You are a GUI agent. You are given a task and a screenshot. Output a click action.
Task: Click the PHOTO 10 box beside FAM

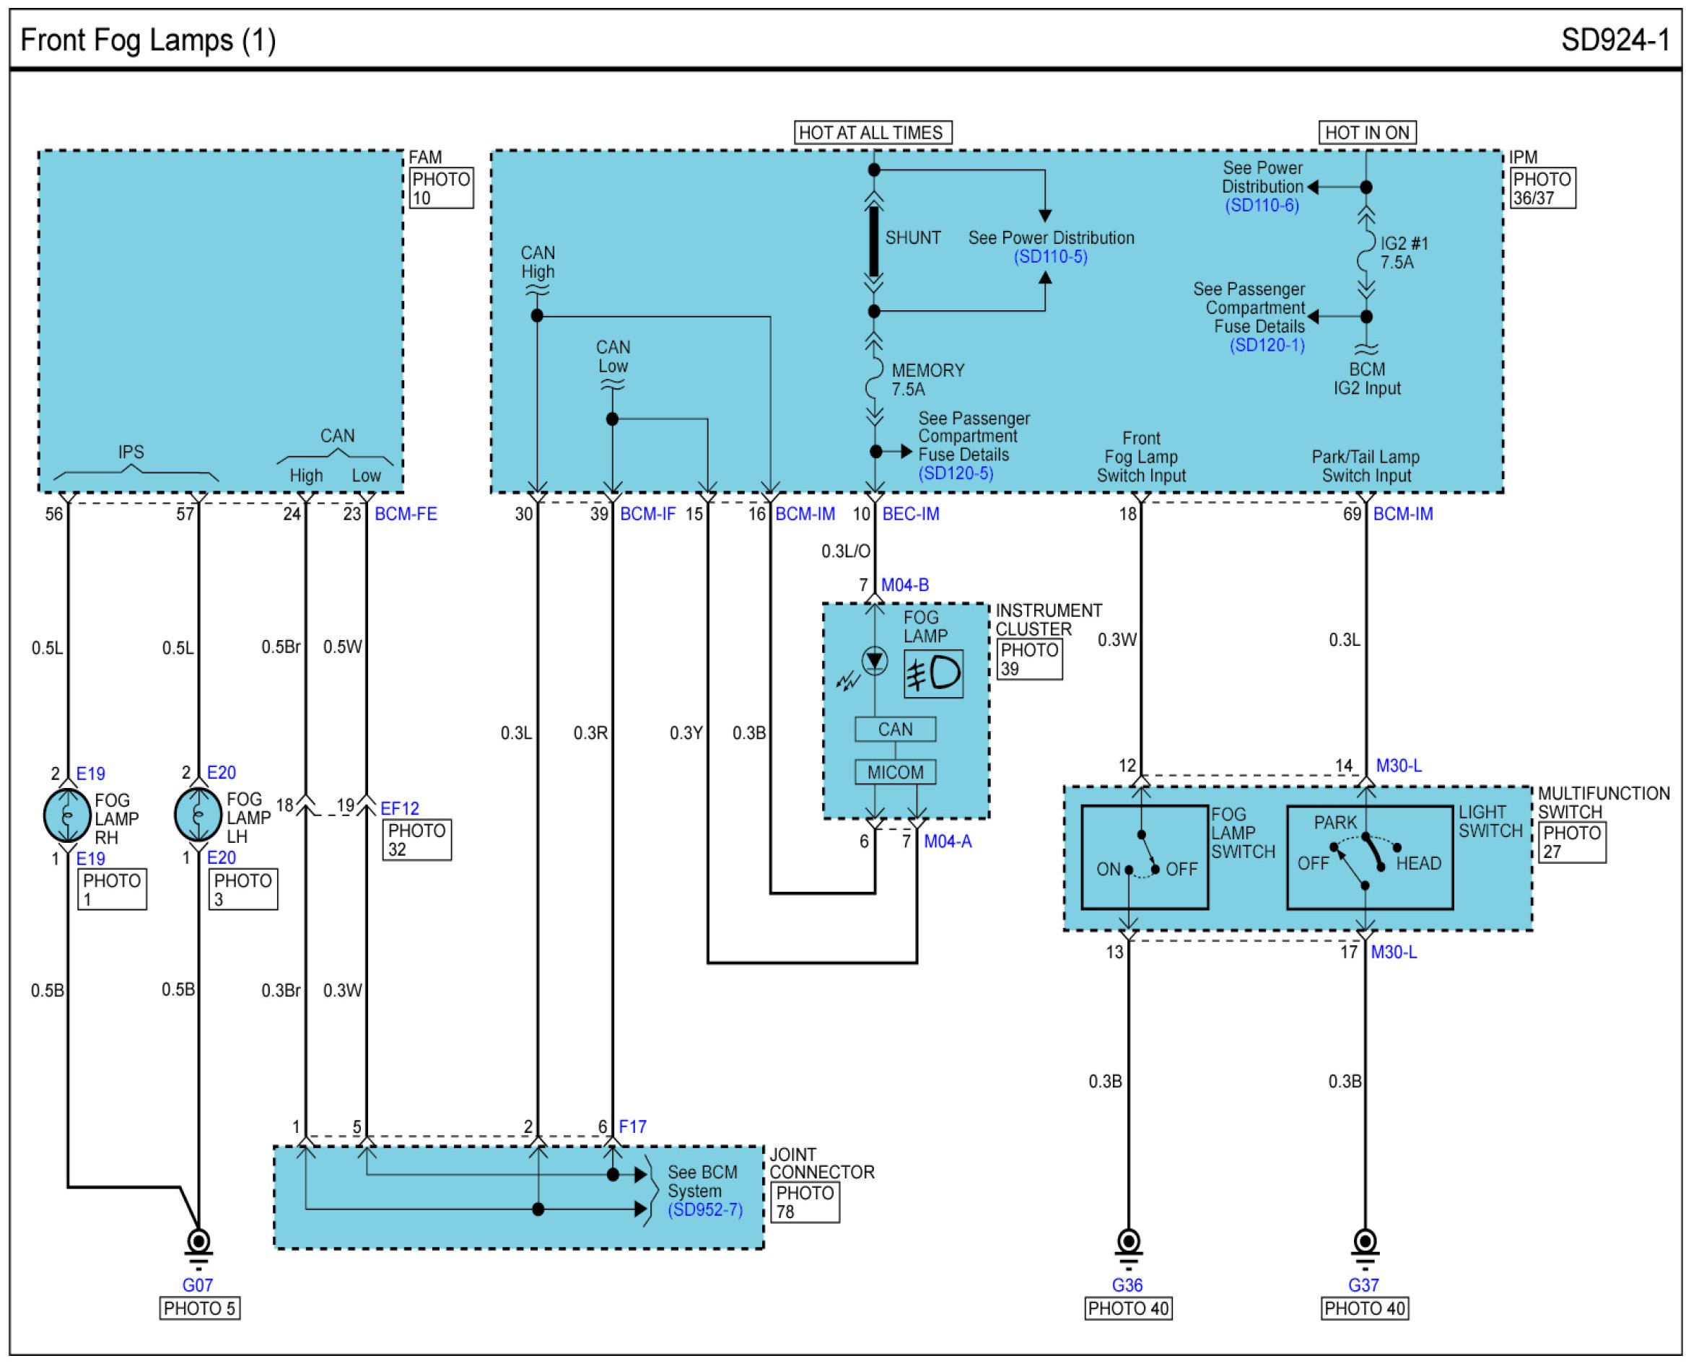click(441, 189)
